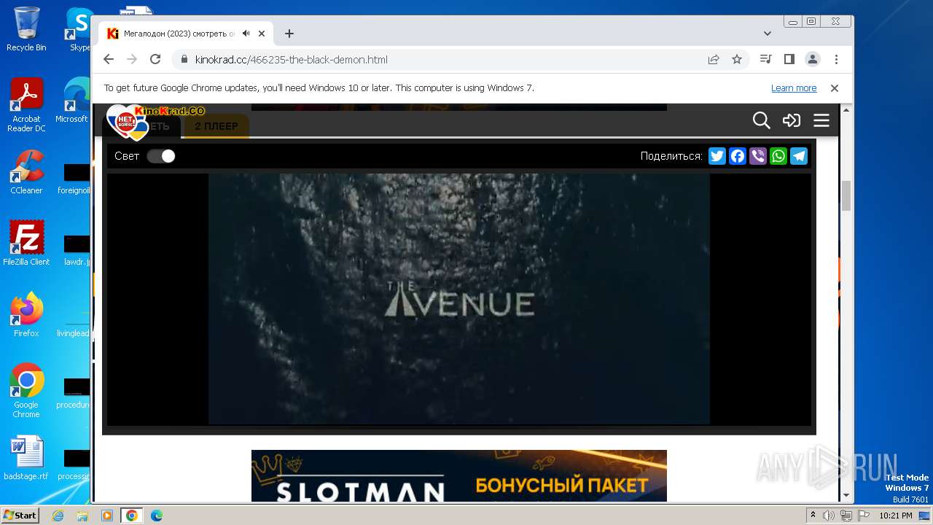Open the badstage.rtf desktop file

pos(26,458)
